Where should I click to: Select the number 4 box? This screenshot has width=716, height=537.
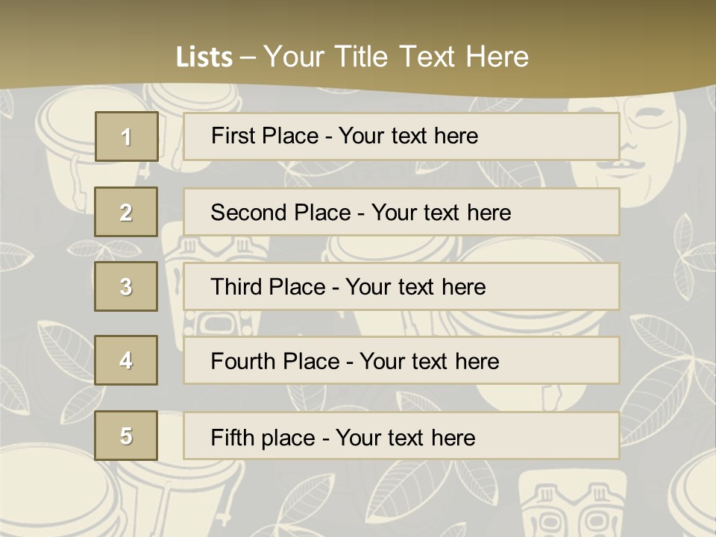126,360
